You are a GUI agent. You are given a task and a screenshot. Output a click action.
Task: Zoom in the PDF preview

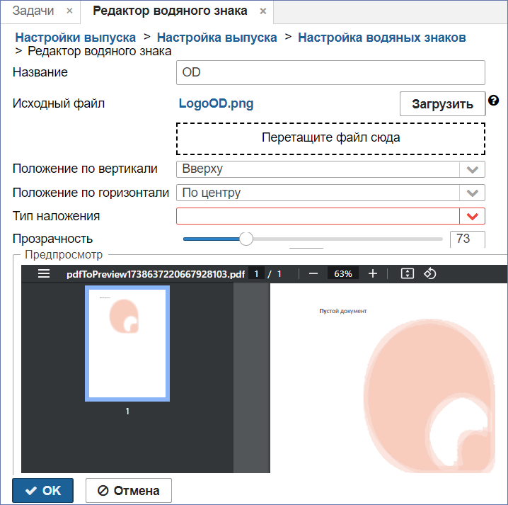pos(373,273)
